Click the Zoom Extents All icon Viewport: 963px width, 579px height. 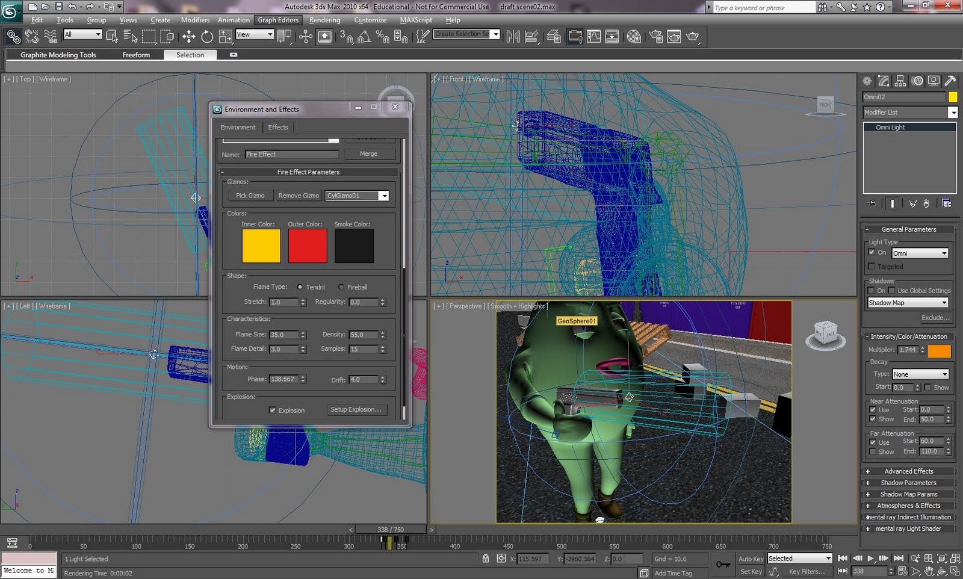955,559
